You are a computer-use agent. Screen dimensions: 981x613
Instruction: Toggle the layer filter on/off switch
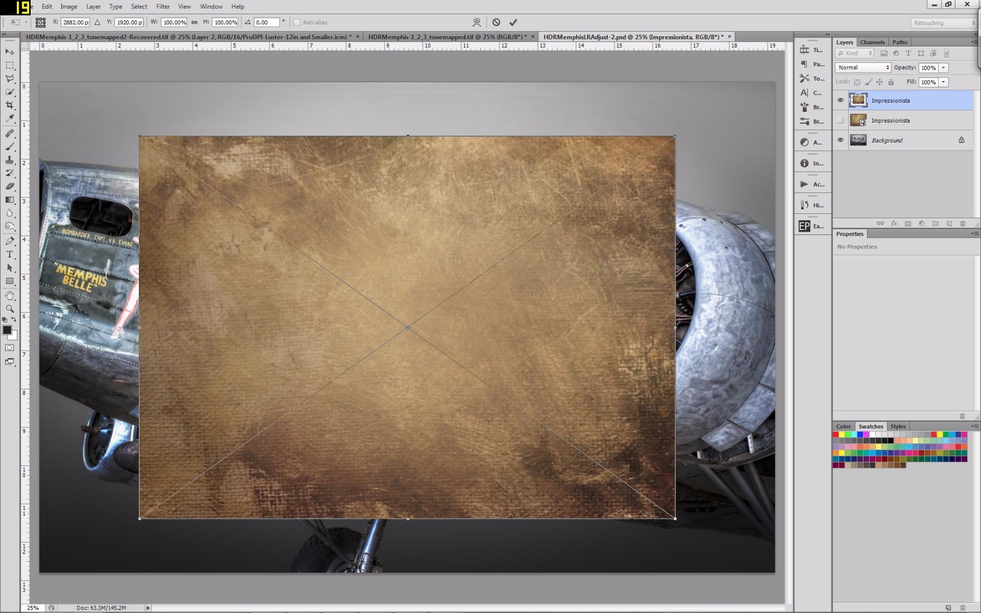[946, 53]
